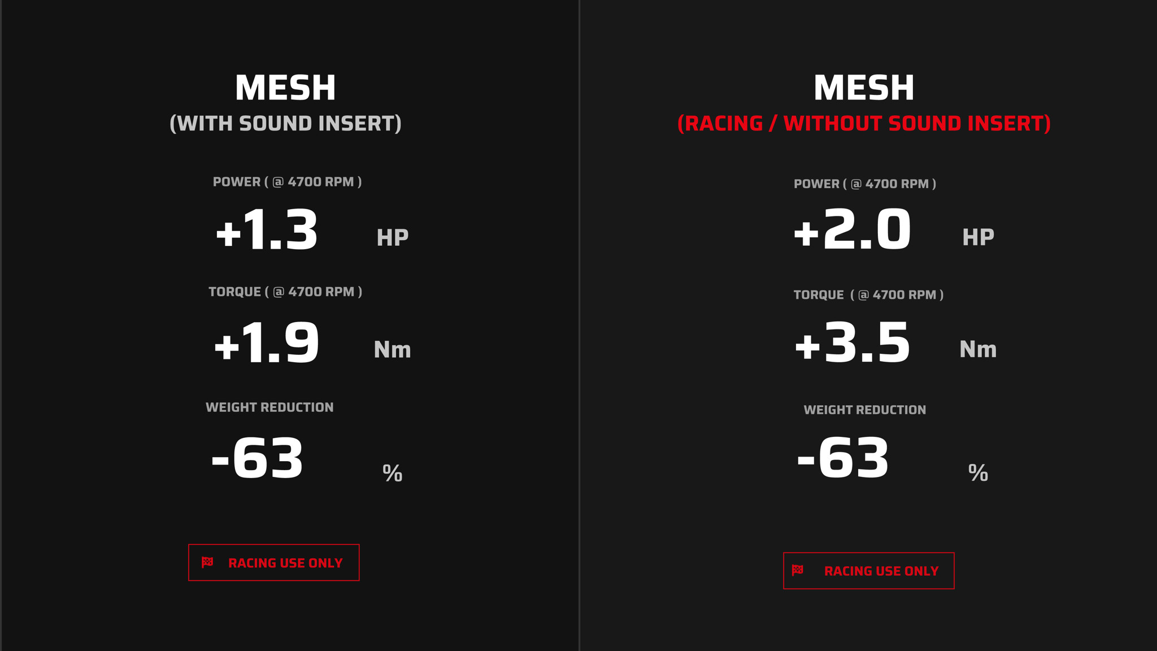Click the left percent symbol
The height and width of the screenshot is (651, 1157).
tap(393, 473)
